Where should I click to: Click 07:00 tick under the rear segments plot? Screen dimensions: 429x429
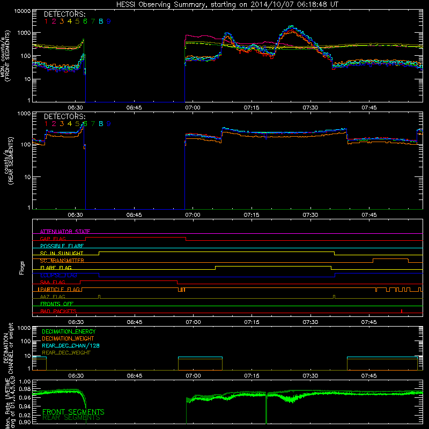pos(193,215)
